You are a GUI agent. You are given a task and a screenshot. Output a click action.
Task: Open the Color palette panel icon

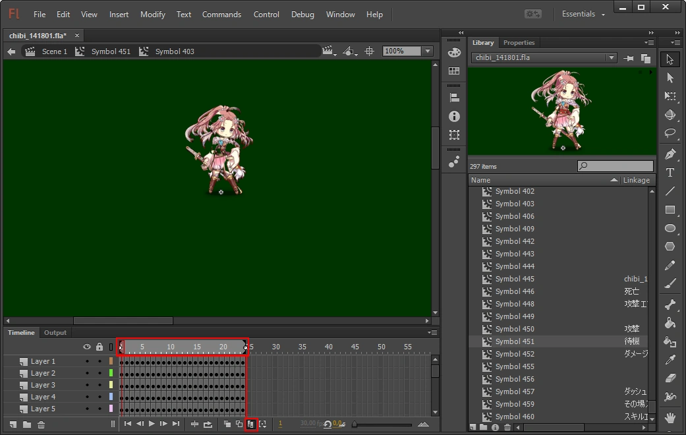click(454, 53)
